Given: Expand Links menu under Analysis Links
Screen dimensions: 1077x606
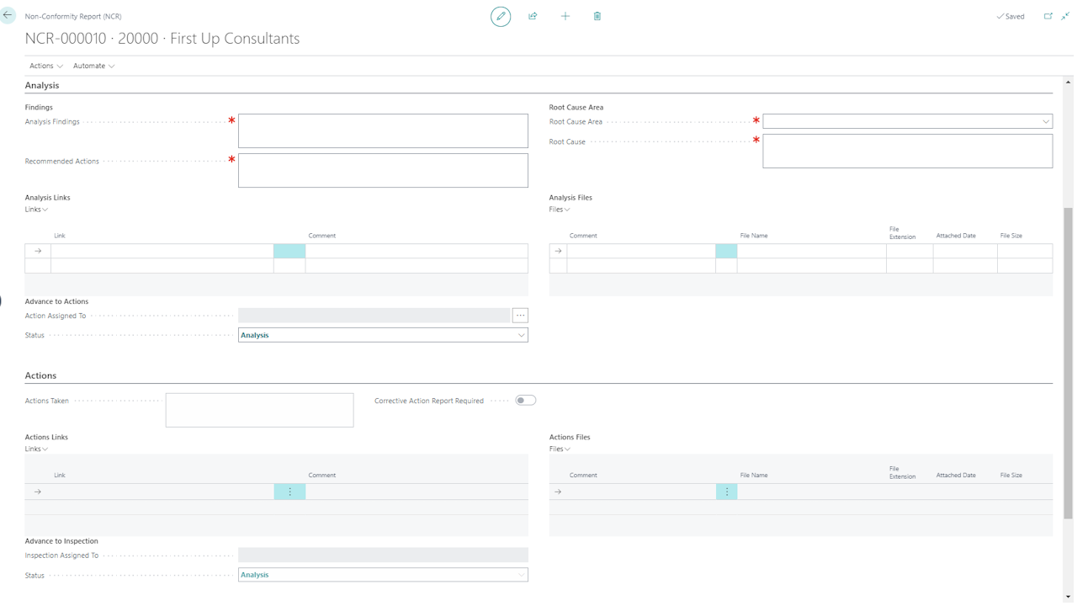Looking at the screenshot, I should pyautogui.click(x=36, y=210).
